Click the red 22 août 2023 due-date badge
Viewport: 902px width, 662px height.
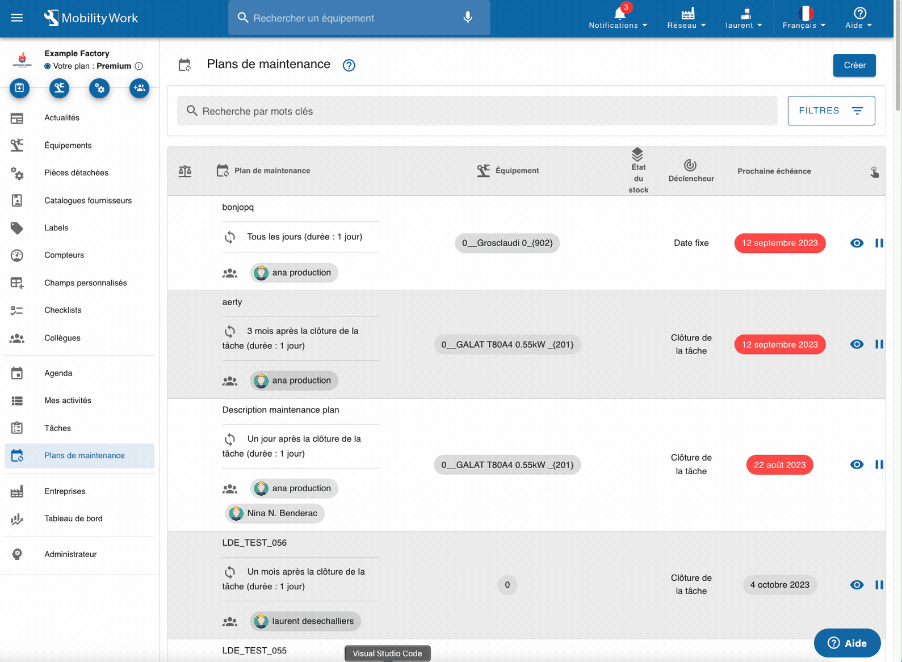point(779,465)
